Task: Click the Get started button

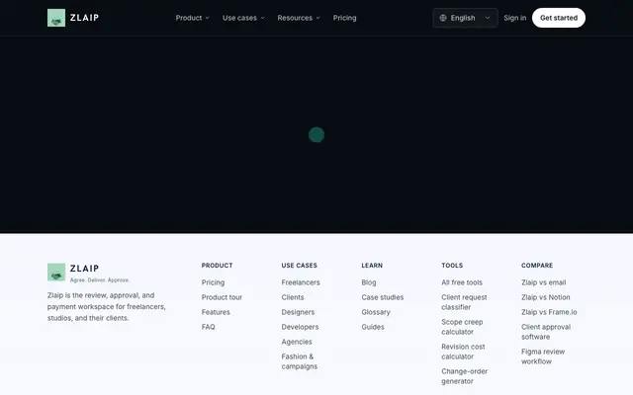Action: click(x=559, y=18)
